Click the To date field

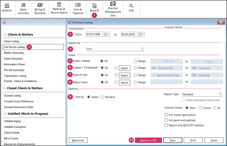(x=129, y=34)
